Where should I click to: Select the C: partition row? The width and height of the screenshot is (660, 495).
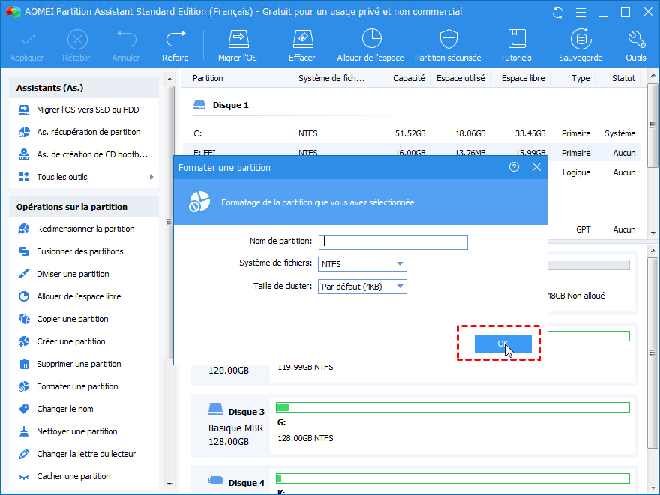tap(412, 133)
